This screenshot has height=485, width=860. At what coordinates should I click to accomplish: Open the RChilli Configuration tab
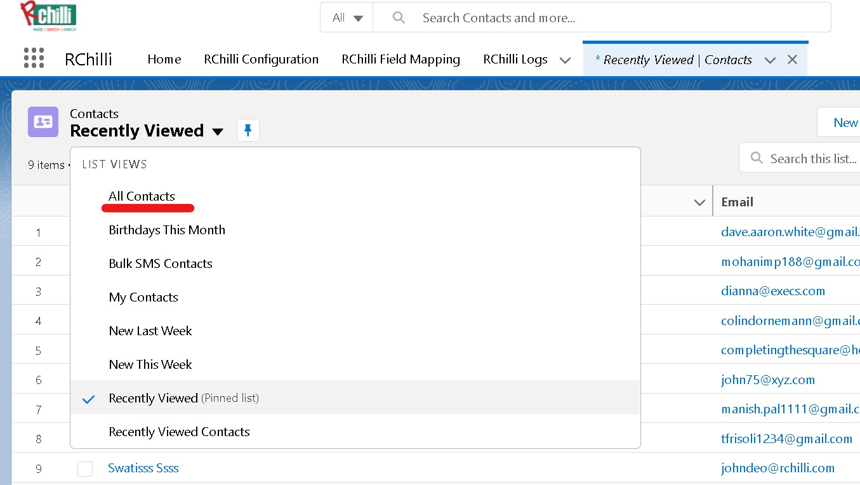[x=261, y=59]
